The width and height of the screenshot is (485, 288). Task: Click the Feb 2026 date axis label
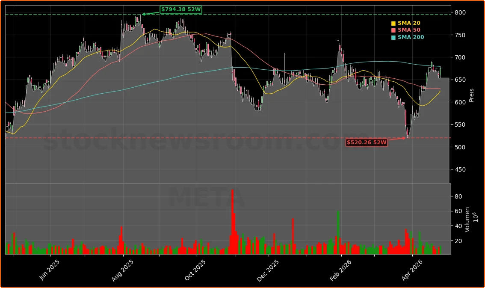(341, 270)
